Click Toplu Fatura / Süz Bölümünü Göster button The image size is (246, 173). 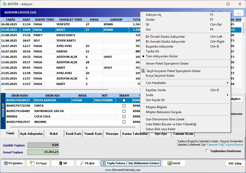pyautogui.click(x=131, y=163)
